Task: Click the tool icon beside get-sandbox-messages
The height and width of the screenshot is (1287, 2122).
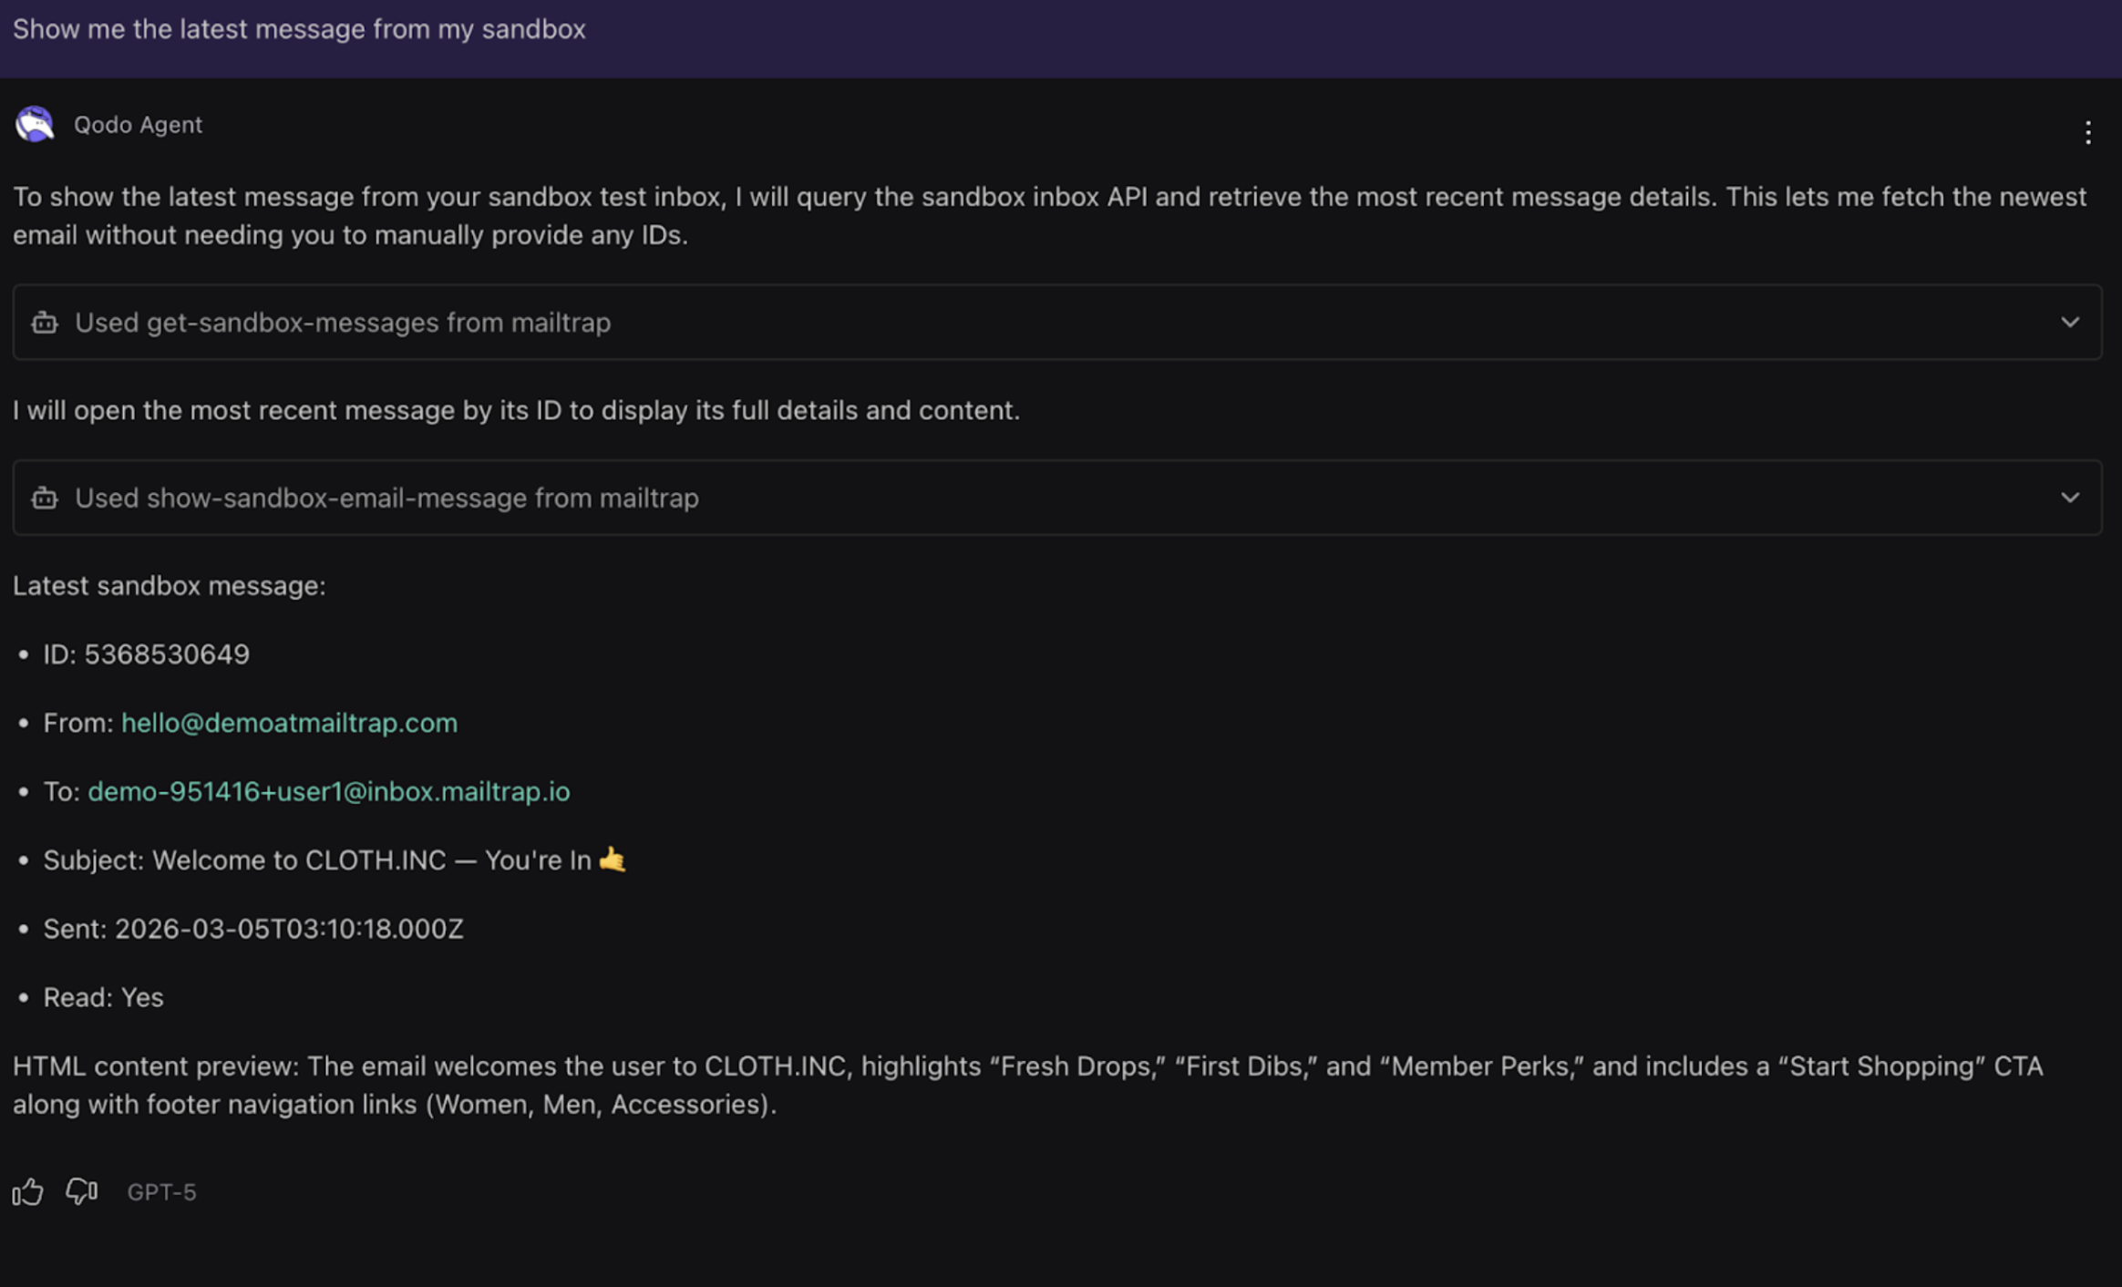Action: pyautogui.click(x=45, y=323)
